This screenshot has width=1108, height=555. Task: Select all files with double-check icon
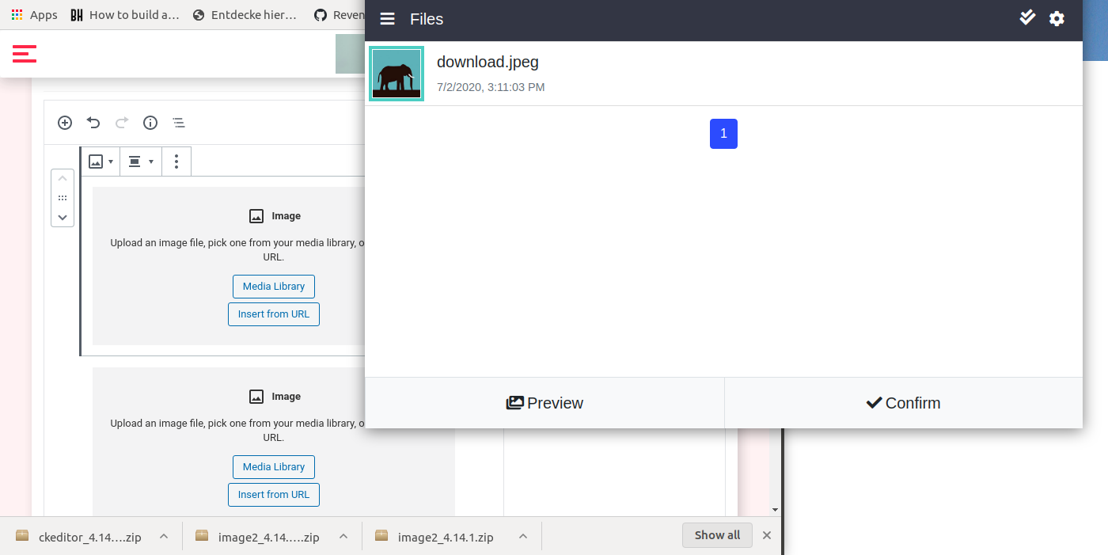(x=1026, y=17)
